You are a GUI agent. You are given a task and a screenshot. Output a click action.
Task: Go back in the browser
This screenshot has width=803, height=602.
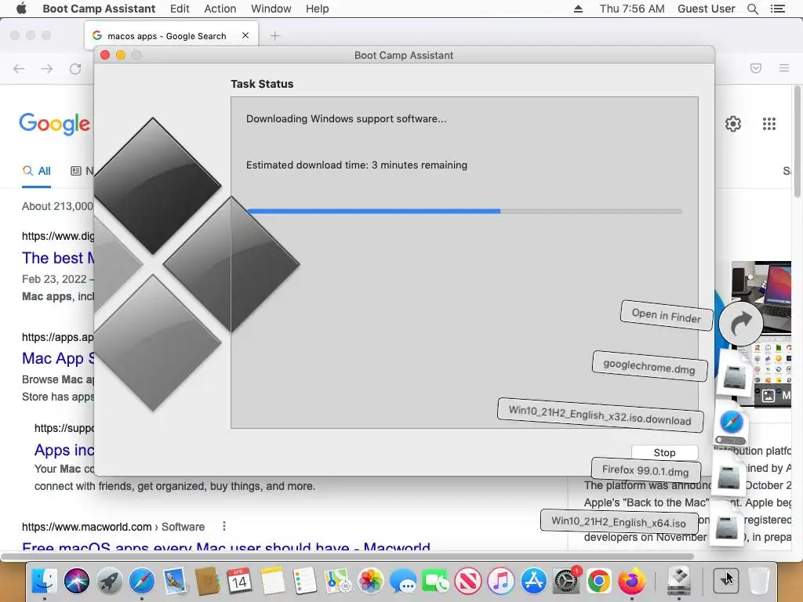coord(19,69)
